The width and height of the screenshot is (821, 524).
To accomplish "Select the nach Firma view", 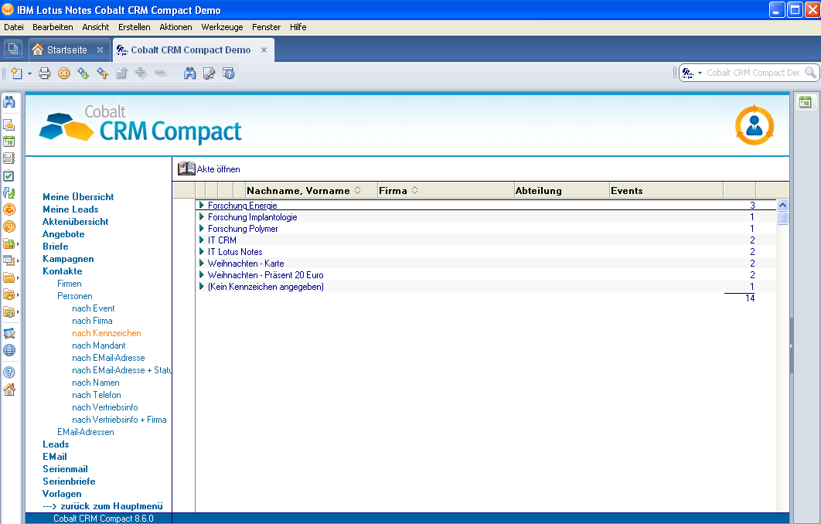I will 92,321.
